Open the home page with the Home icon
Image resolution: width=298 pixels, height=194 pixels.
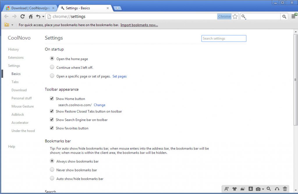click(x=31, y=17)
